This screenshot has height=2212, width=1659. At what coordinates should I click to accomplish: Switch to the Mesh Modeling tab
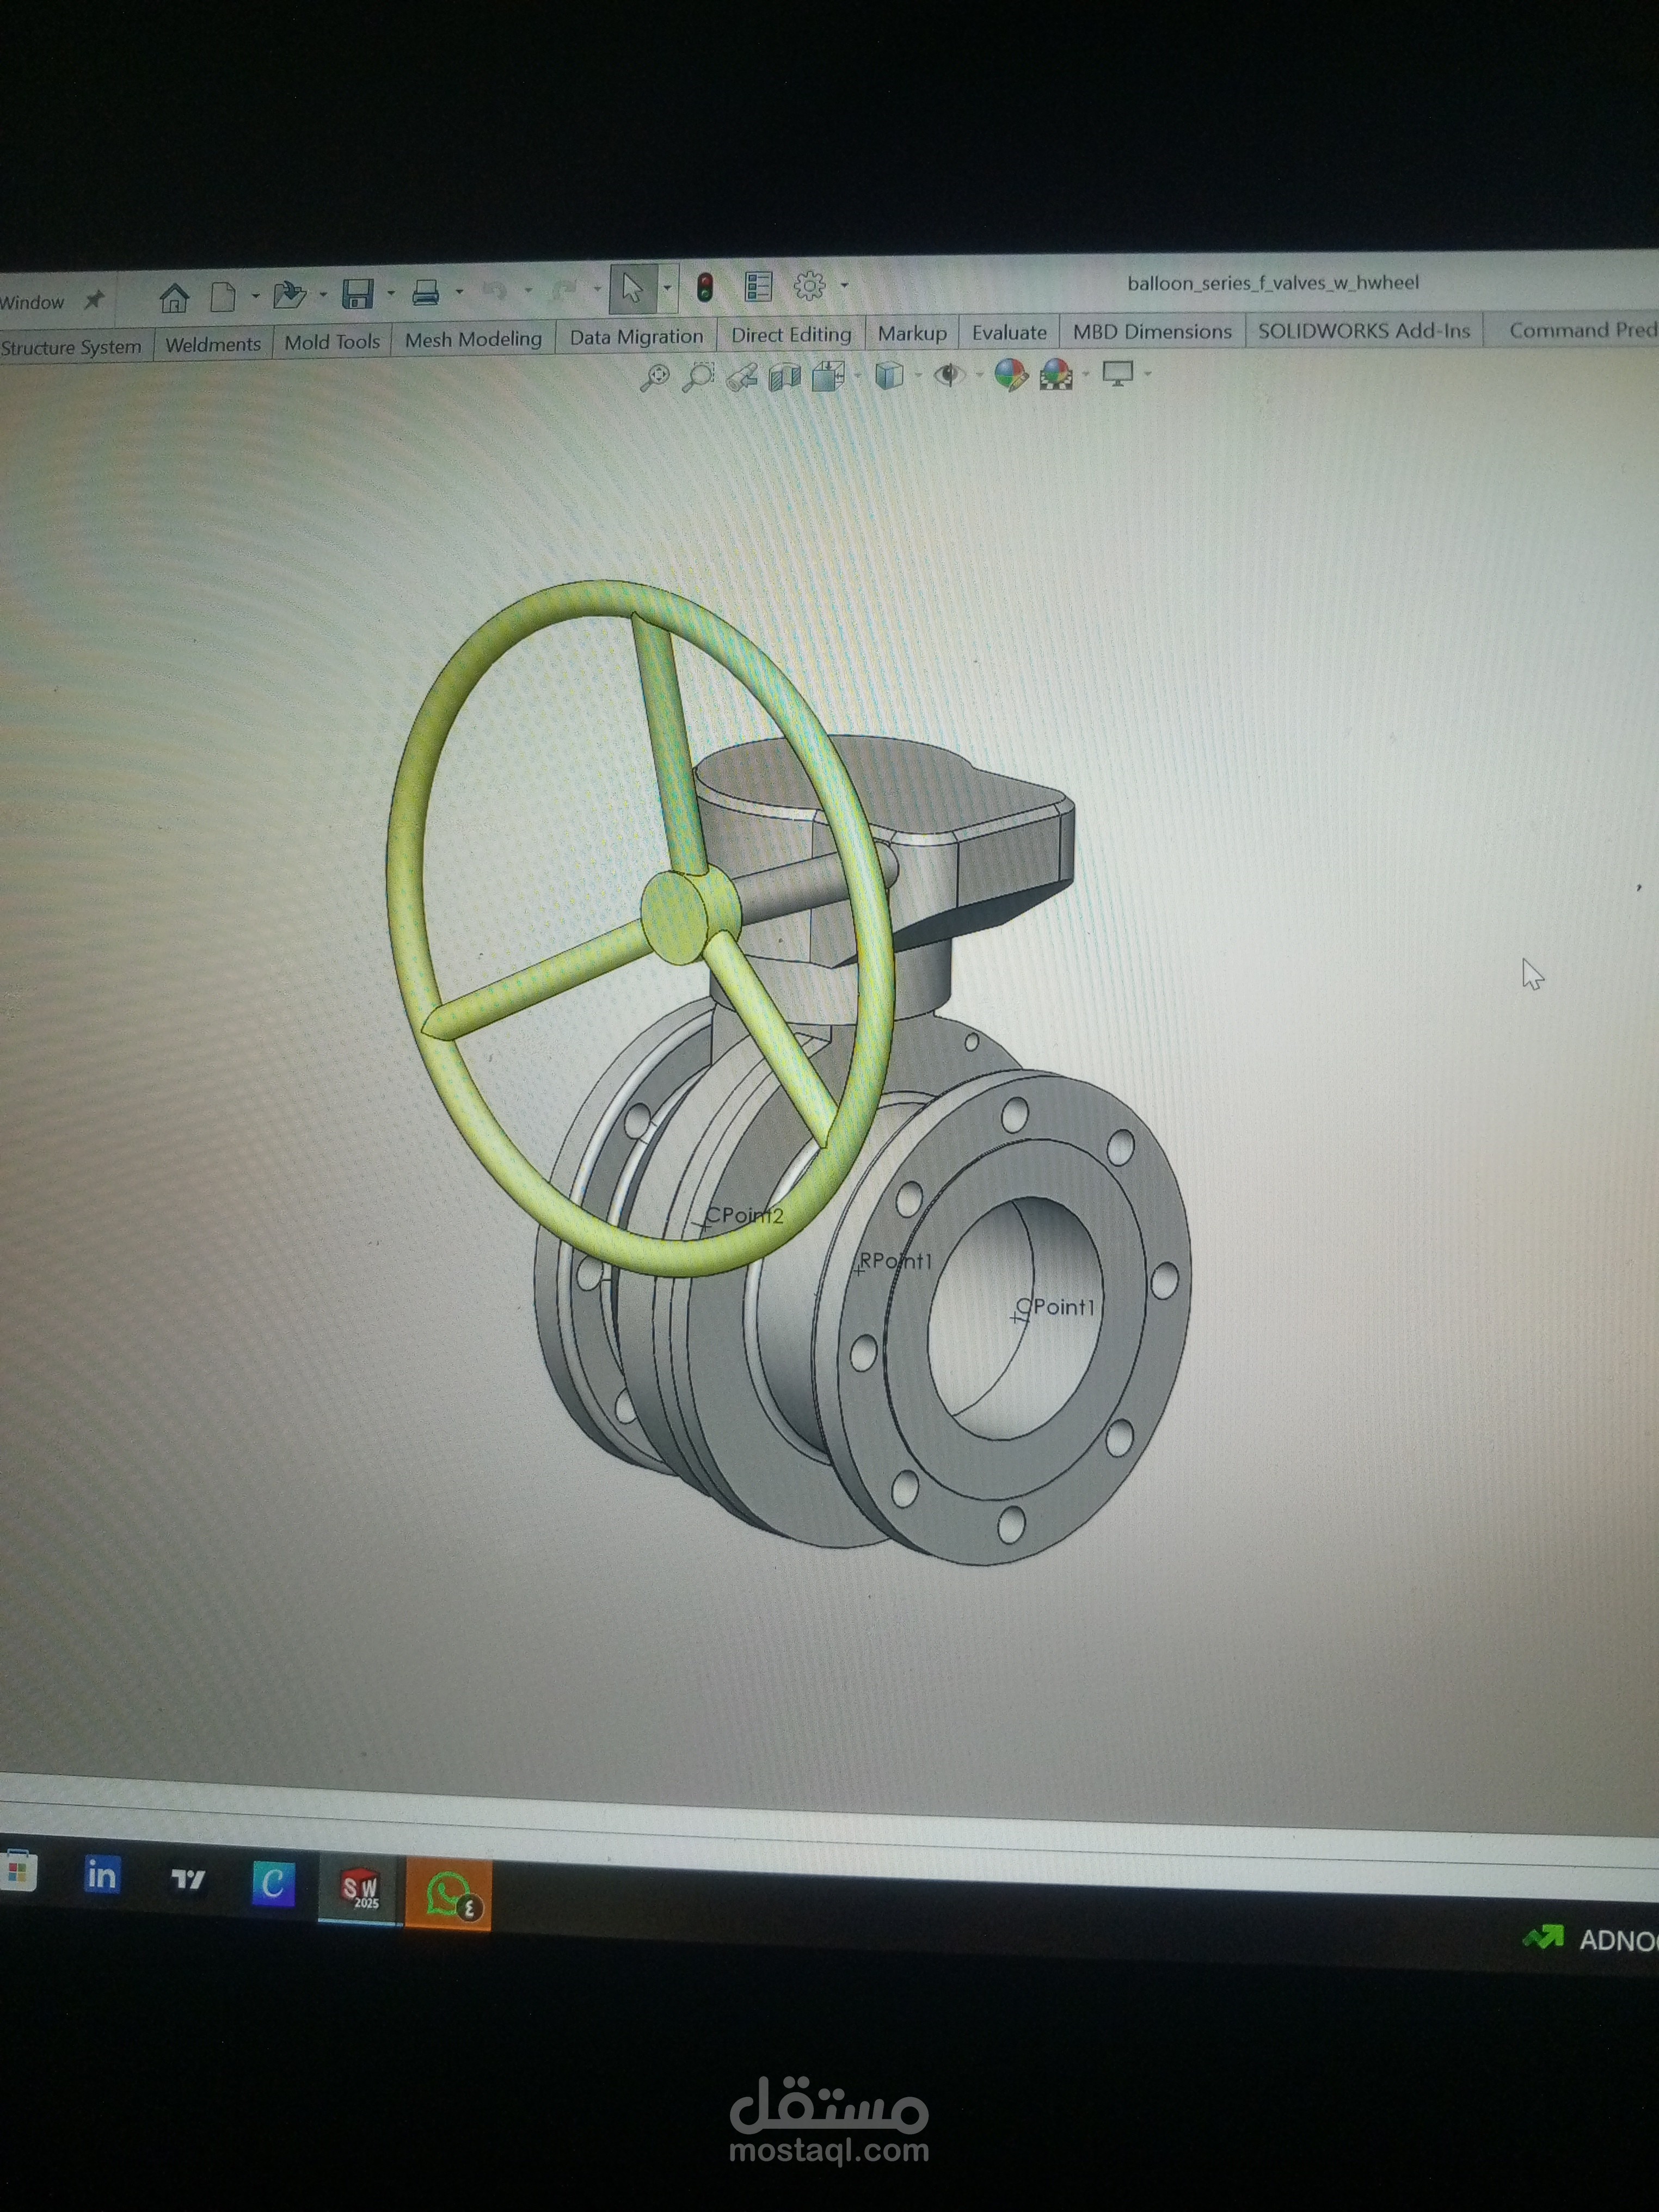pos(473,340)
